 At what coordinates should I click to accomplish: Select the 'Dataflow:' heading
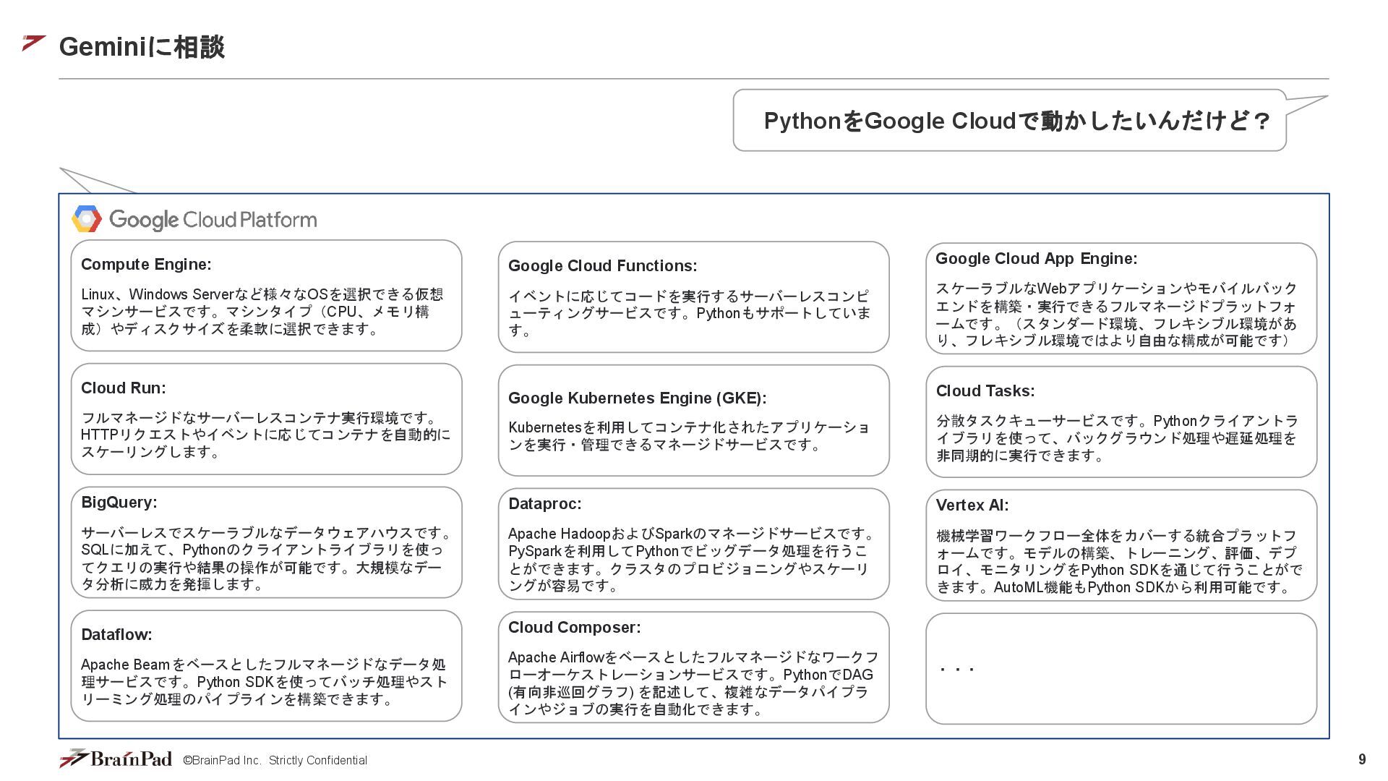pos(116,635)
